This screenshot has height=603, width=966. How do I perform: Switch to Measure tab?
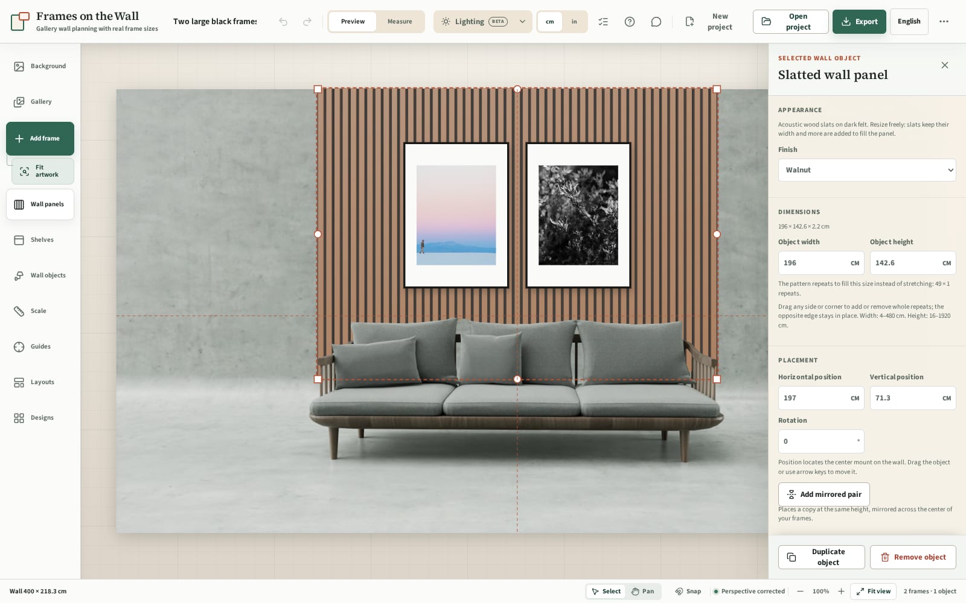400,22
